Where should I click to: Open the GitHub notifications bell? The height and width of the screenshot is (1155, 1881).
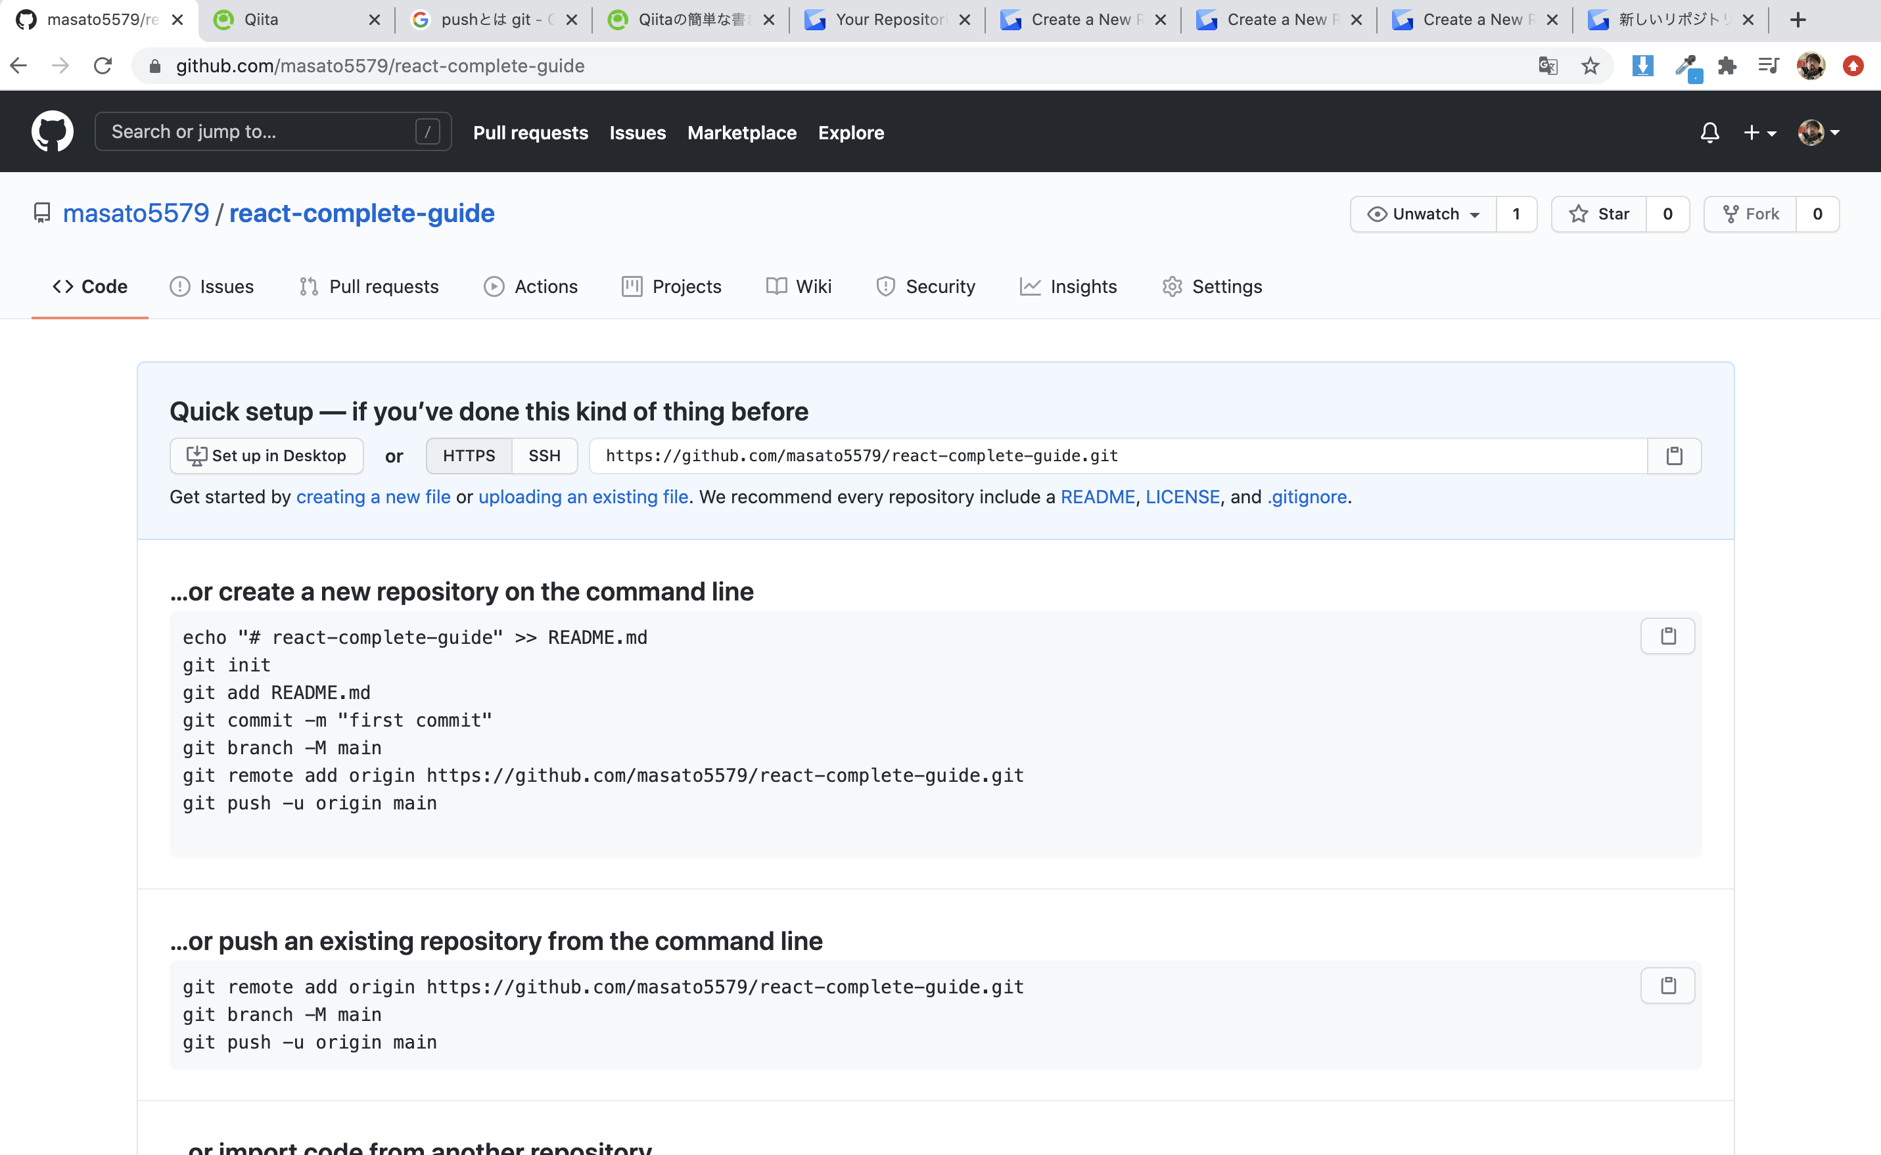(1709, 132)
